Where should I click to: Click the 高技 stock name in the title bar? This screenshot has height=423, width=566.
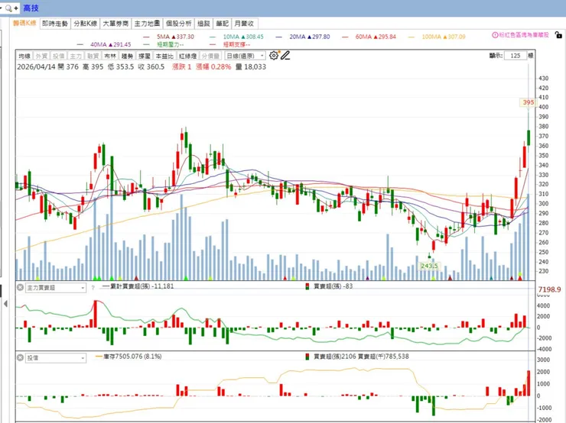click(31, 8)
